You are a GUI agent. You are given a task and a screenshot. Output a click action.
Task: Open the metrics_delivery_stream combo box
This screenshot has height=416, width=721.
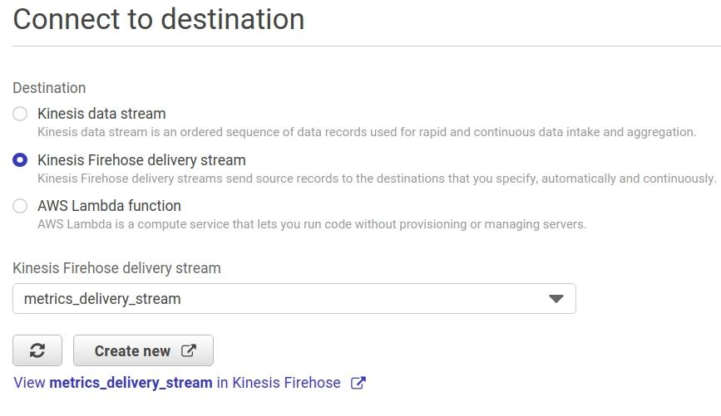coord(294,299)
